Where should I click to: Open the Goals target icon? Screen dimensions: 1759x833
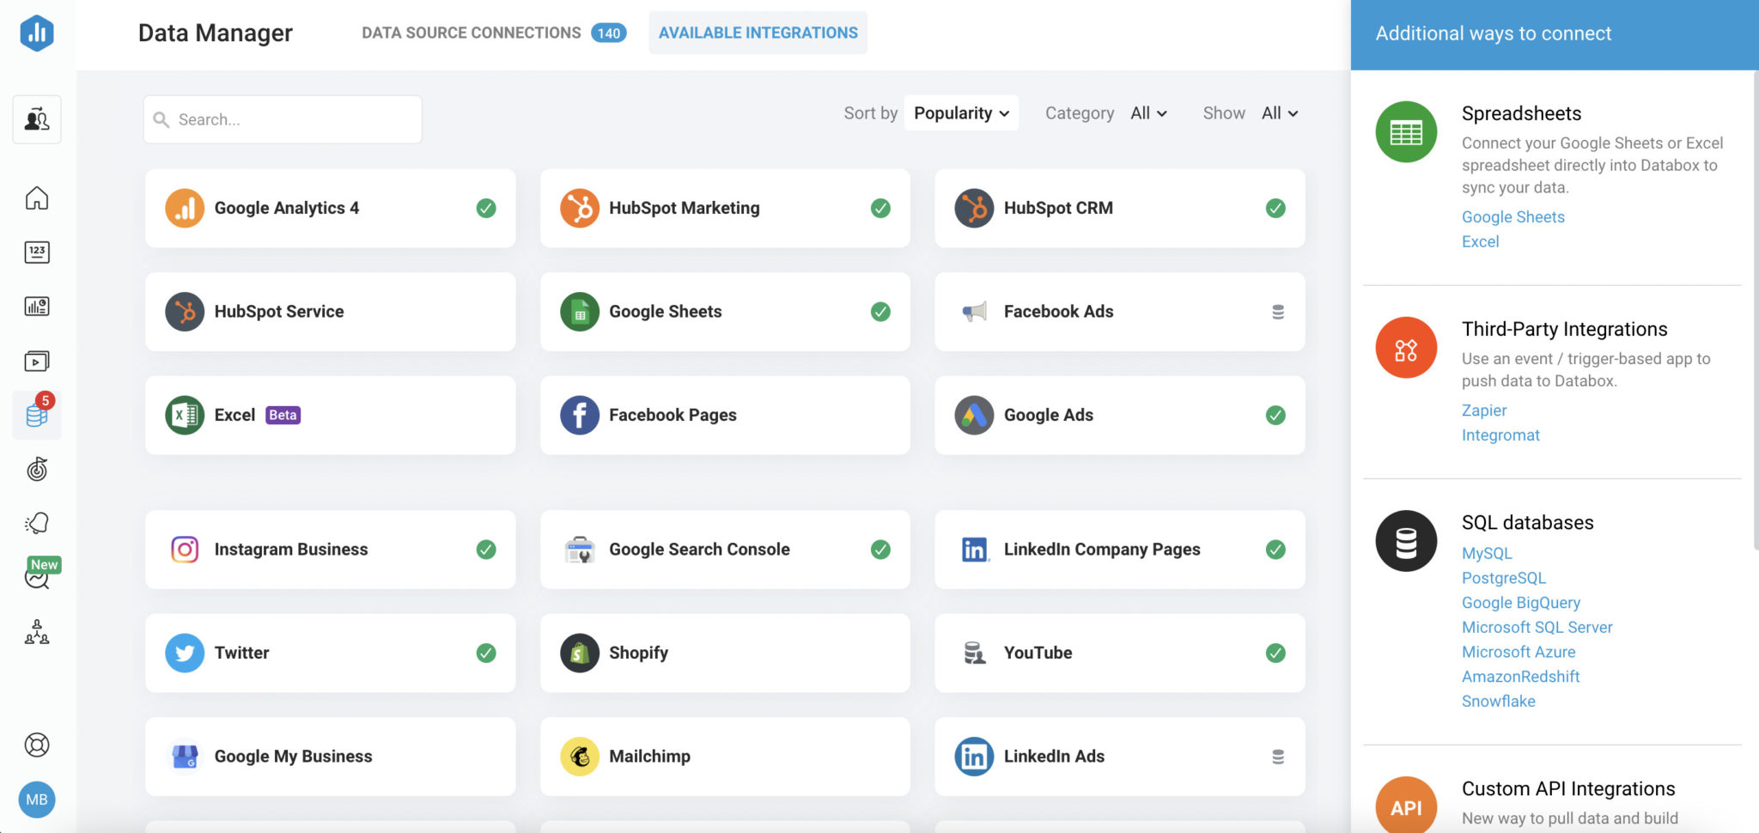(37, 469)
